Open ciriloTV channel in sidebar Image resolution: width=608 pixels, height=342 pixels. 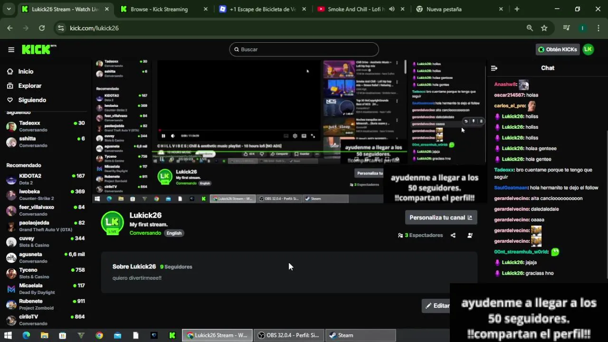(x=45, y=319)
